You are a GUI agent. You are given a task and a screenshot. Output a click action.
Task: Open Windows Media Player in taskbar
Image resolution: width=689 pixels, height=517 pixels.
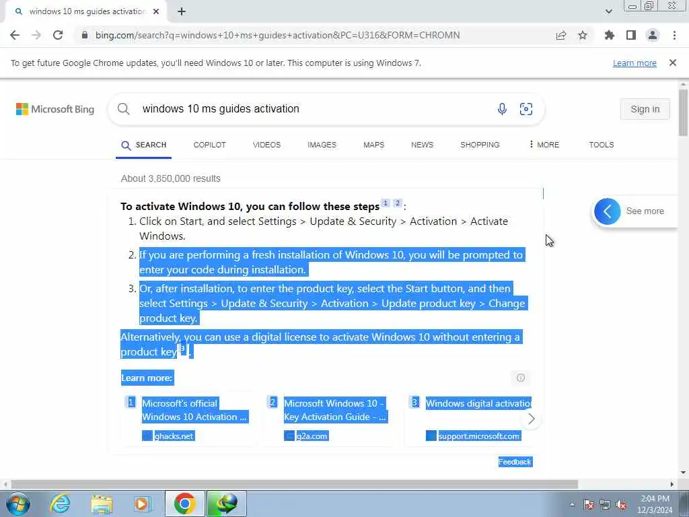(x=142, y=504)
